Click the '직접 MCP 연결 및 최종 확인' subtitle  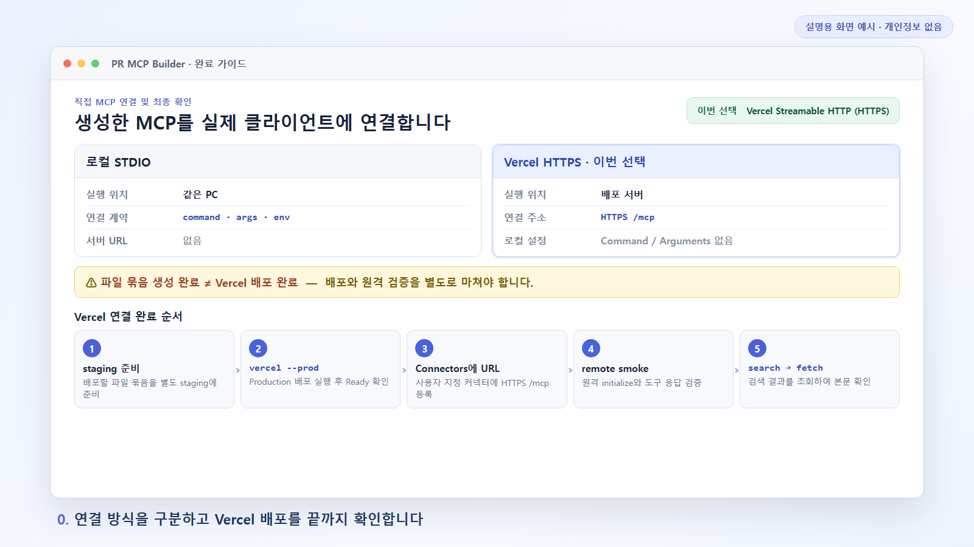coord(133,102)
